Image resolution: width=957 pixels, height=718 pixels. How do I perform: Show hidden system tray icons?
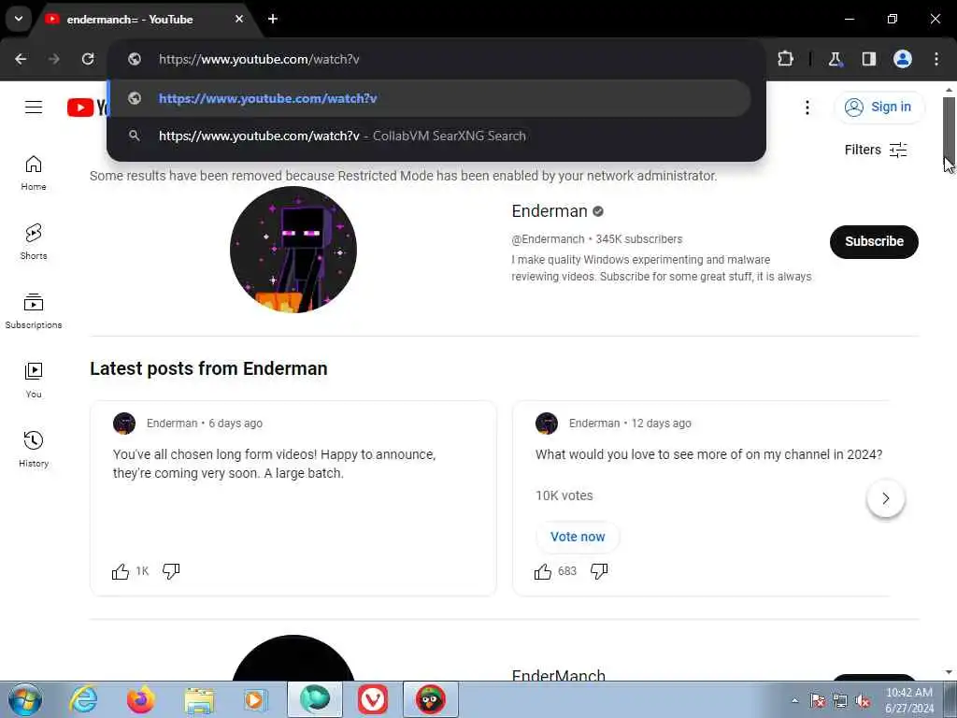tap(794, 700)
